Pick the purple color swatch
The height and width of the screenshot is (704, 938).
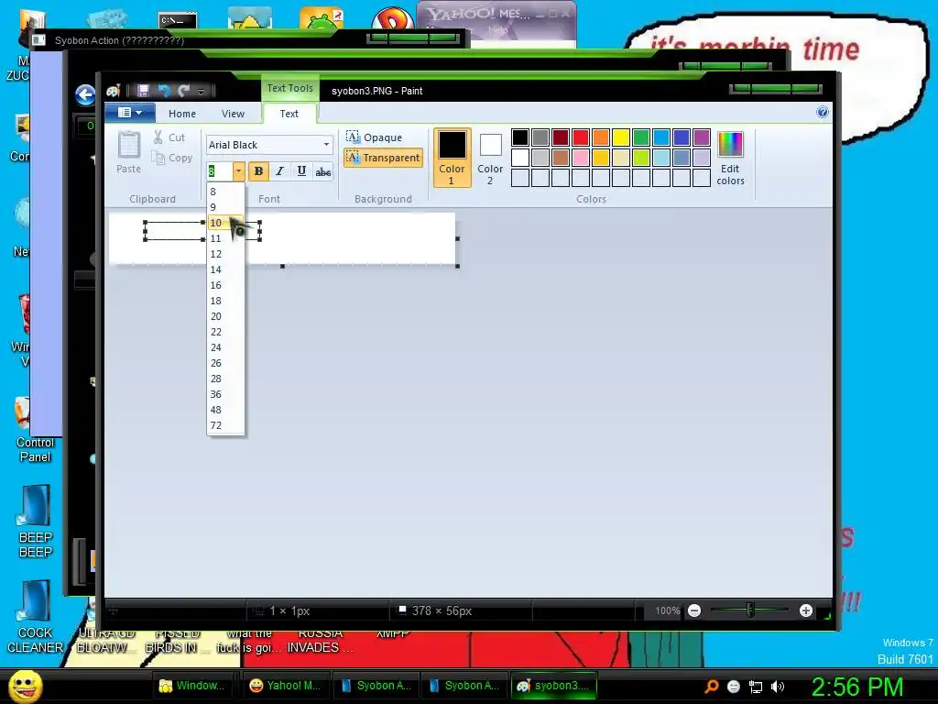pos(702,137)
